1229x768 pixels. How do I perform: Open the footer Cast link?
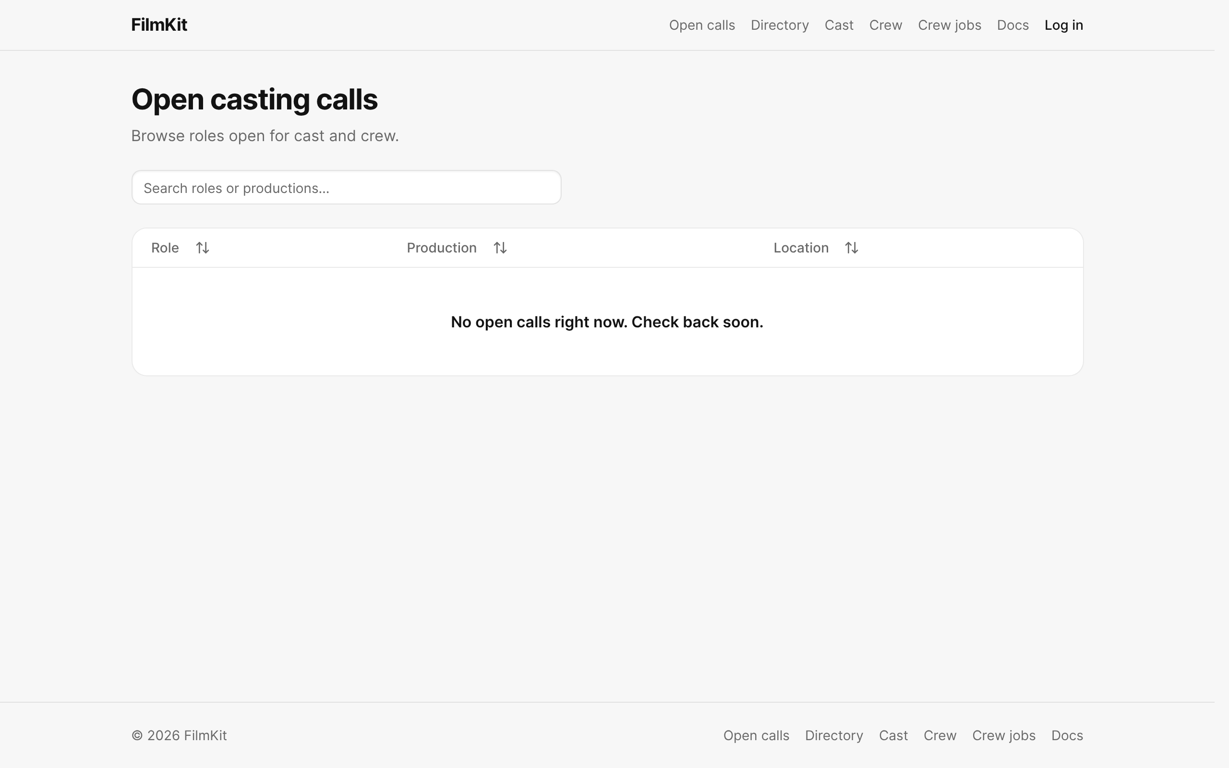pos(893,735)
